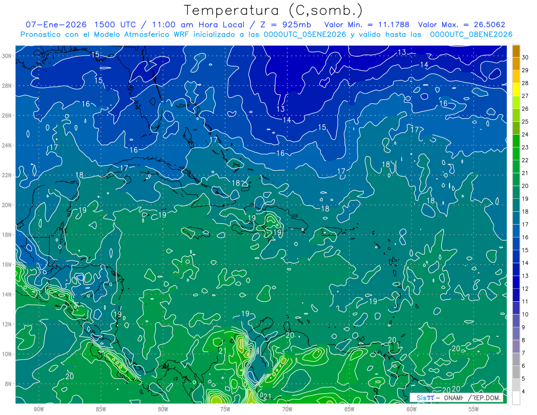Click the 26N latitude axis label
The height and width of the screenshot is (415, 537).
(8, 116)
